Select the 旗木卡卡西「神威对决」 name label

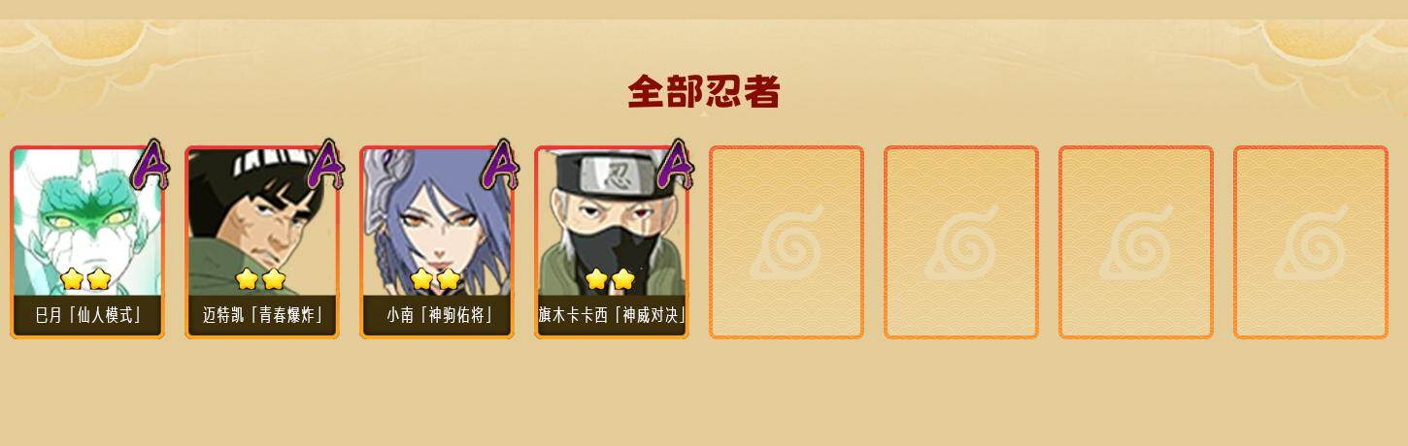pyautogui.click(x=612, y=315)
